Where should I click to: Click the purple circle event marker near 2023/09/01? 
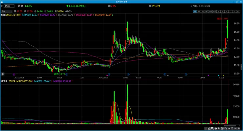(14, 74)
